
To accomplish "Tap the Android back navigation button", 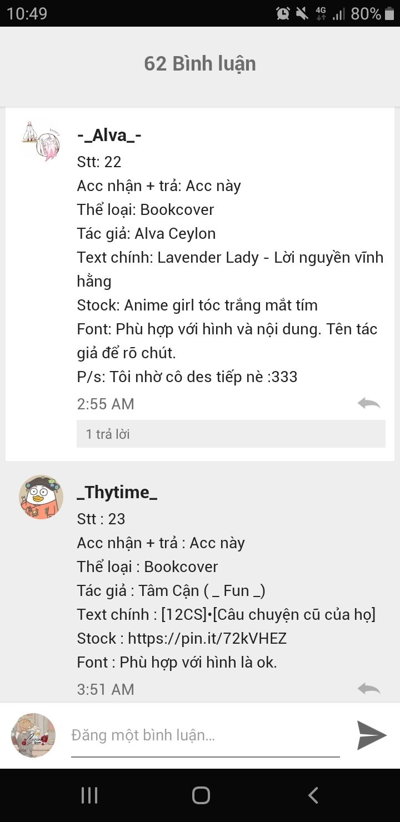I will pyautogui.click(x=313, y=795).
